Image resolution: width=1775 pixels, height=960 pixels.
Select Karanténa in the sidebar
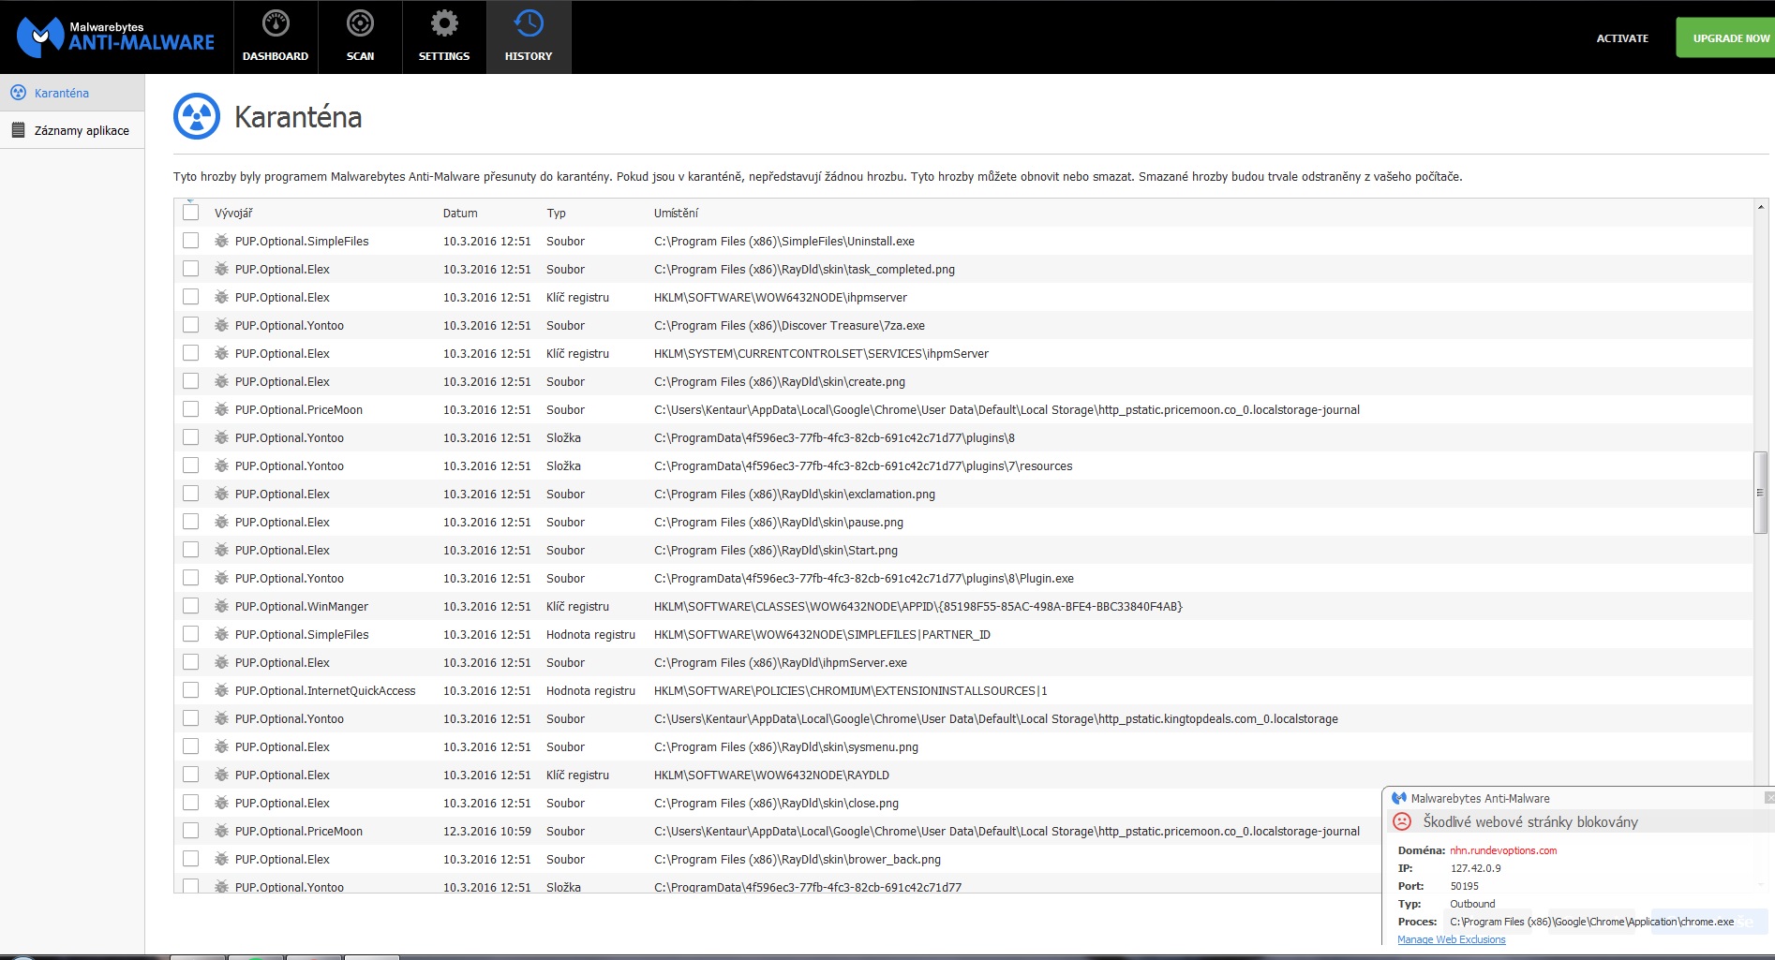pyautogui.click(x=72, y=93)
